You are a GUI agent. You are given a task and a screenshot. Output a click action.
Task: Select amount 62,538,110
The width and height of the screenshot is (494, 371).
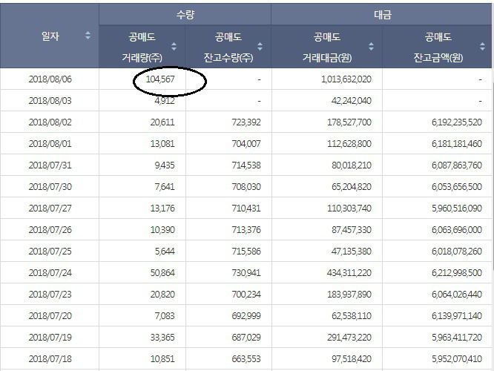coord(352,315)
